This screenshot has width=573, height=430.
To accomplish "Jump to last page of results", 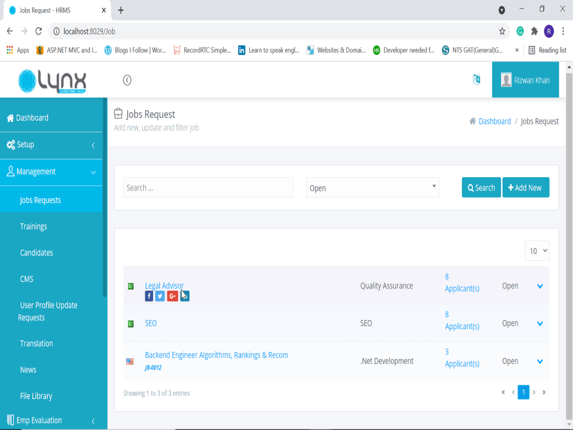I will pyautogui.click(x=544, y=392).
